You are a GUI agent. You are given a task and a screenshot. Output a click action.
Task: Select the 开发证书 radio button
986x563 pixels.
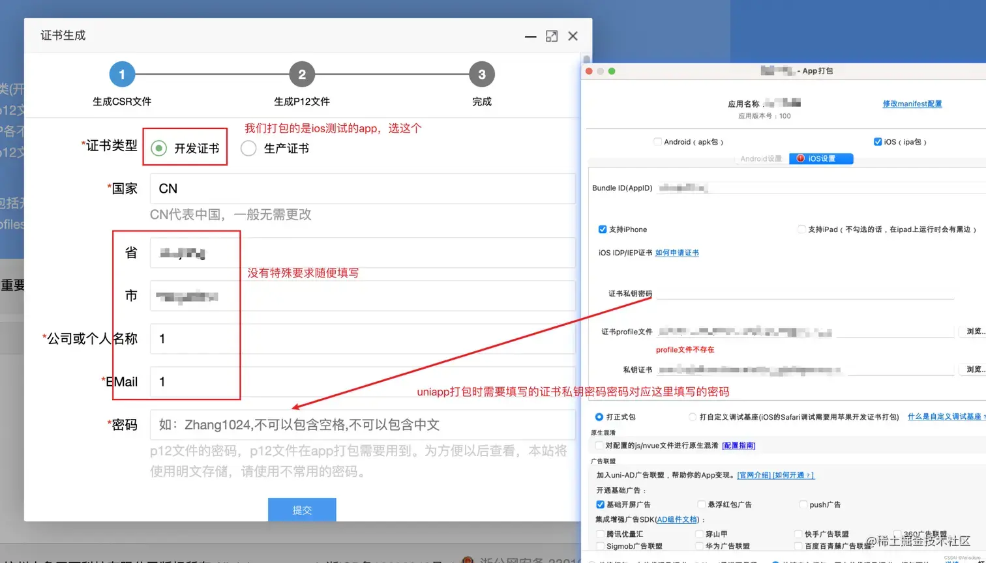coord(158,148)
